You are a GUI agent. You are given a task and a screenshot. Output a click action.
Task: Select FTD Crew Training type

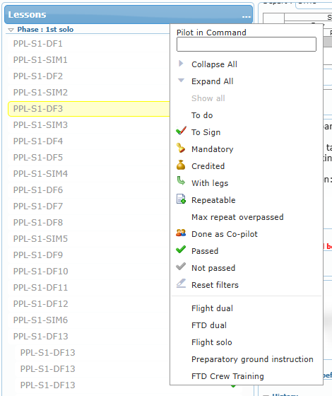[x=227, y=376]
